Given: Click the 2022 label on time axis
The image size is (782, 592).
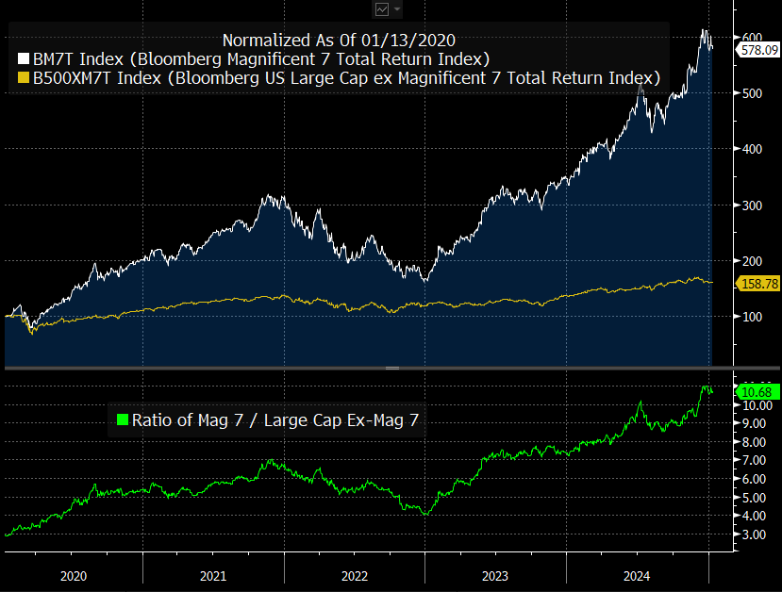Looking at the screenshot, I should coord(355,576).
